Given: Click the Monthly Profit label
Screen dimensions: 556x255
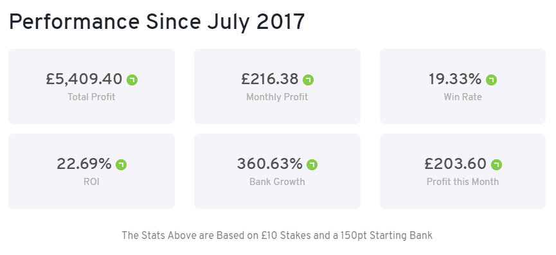Looking at the screenshot, I should 277,97.
